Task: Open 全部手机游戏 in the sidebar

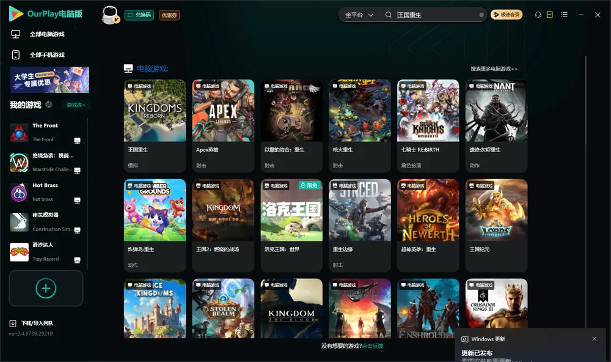Action: (x=47, y=54)
